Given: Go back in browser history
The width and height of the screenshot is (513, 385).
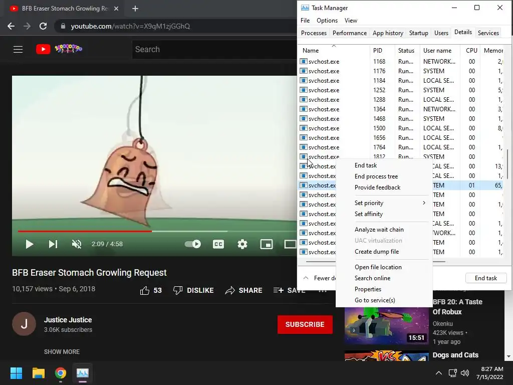Looking at the screenshot, I should [11, 26].
